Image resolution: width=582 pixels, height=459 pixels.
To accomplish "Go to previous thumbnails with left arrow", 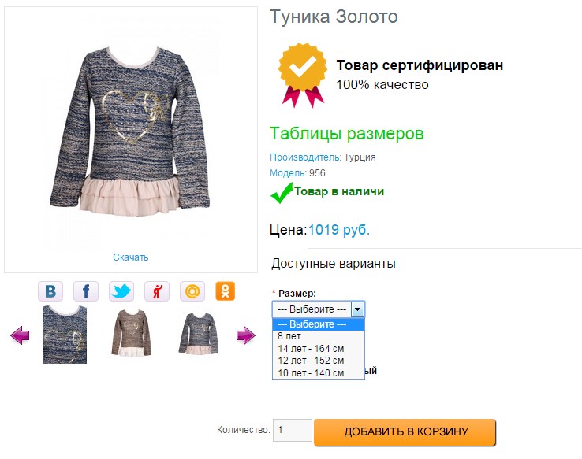I will 20,335.
